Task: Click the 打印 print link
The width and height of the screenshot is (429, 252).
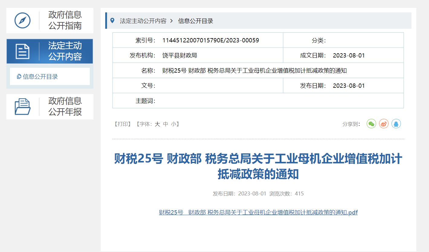Action: coord(122,124)
